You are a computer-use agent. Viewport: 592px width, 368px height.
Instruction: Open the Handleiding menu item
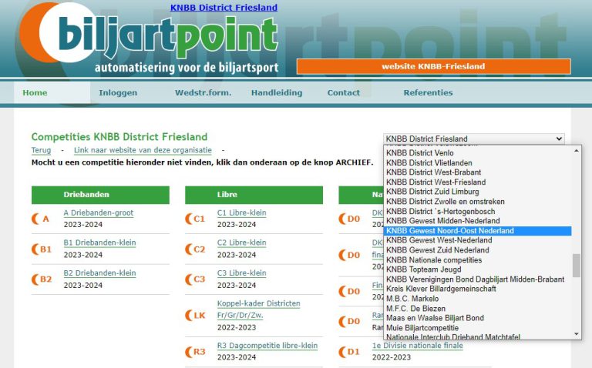coord(277,92)
